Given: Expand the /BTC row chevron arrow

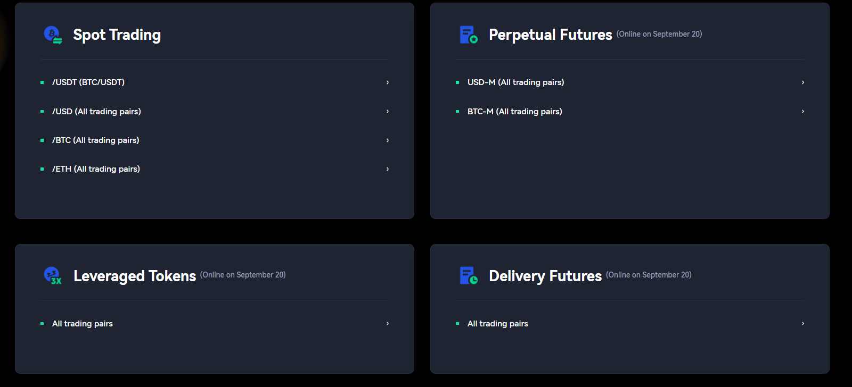Looking at the screenshot, I should pyautogui.click(x=388, y=140).
